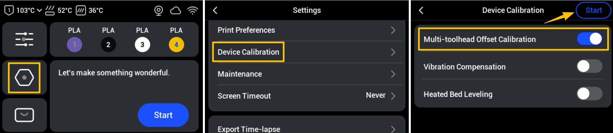Tap the camera icon in status bar

pyautogui.click(x=158, y=11)
